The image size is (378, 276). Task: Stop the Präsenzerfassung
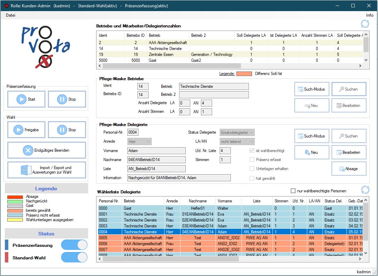[67, 99]
